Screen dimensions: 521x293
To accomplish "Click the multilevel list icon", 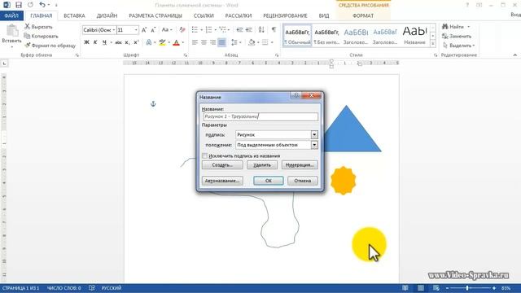I will (223, 30).
